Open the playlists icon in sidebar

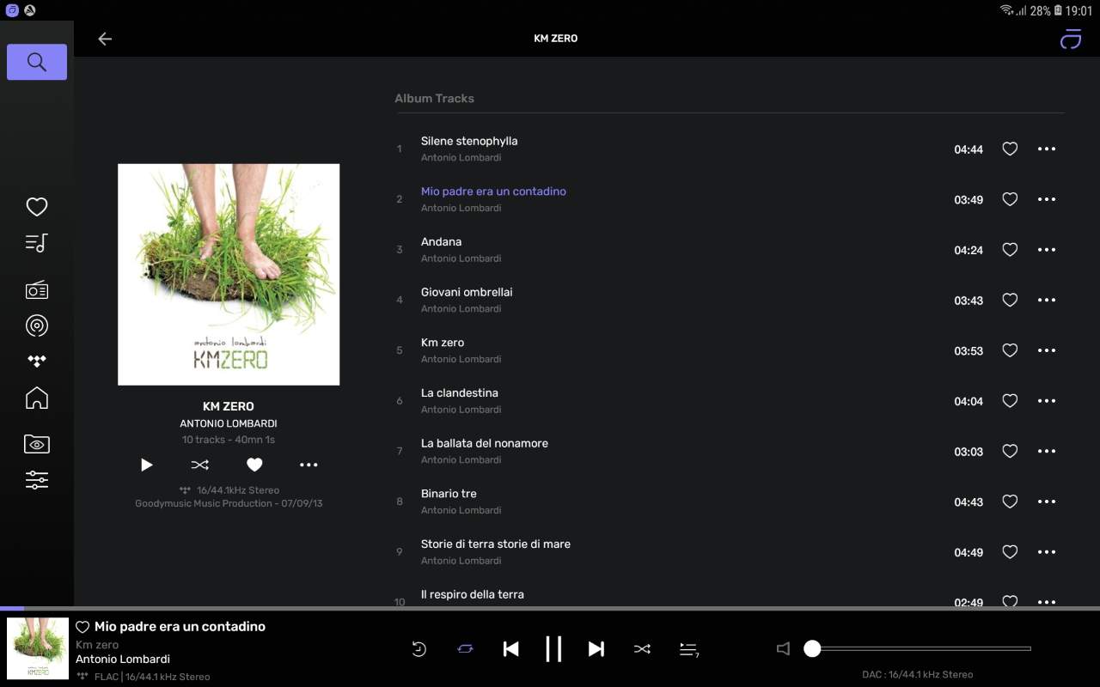pyautogui.click(x=36, y=243)
